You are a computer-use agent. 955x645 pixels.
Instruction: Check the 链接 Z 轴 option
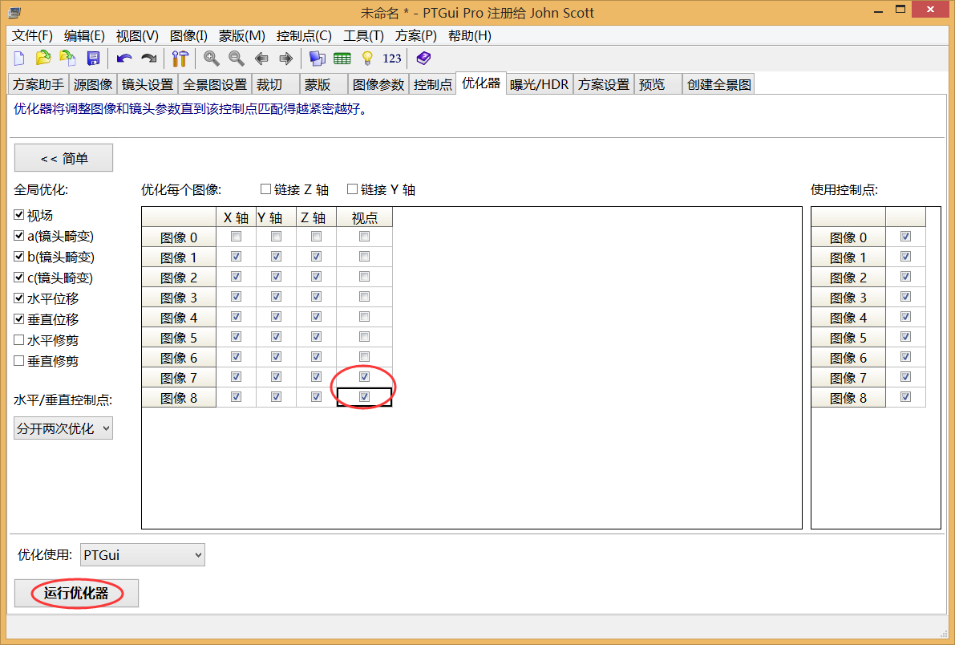pos(266,189)
